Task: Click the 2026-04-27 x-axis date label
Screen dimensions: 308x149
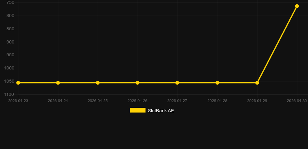Action: coord(177,101)
